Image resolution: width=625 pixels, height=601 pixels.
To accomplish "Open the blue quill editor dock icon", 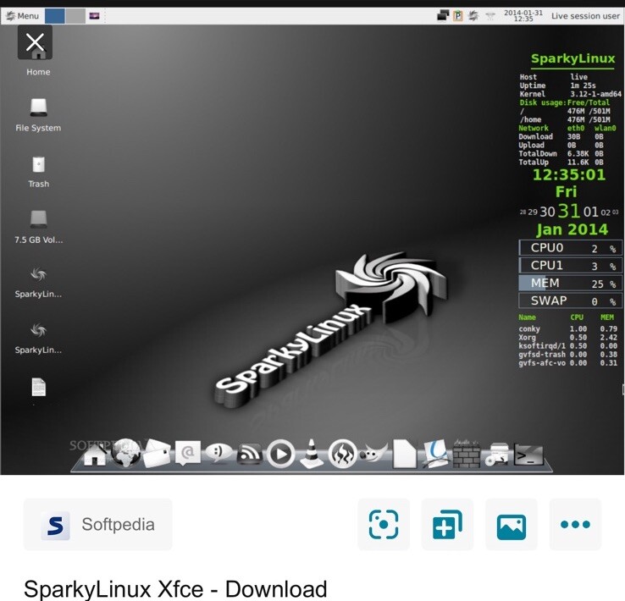I will (x=435, y=453).
